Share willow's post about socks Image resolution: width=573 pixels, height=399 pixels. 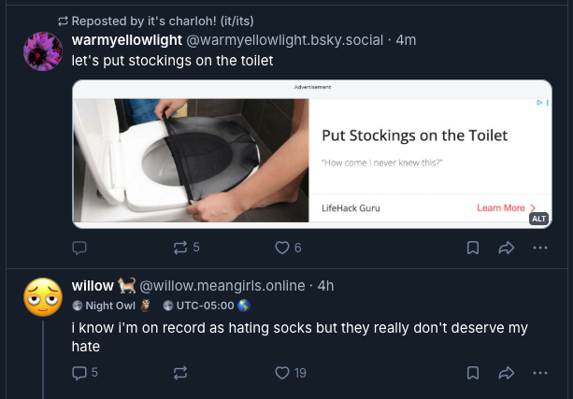tap(507, 373)
